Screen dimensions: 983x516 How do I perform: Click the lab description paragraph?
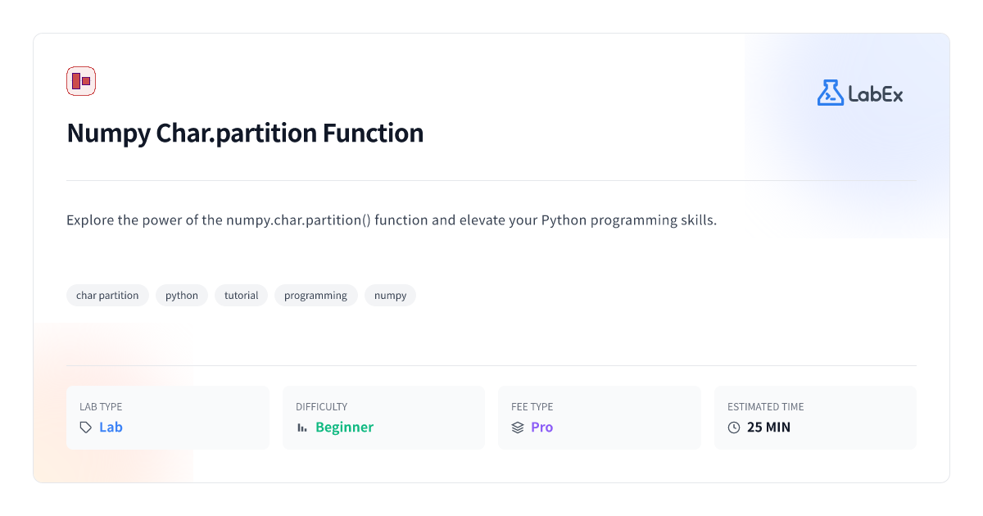click(392, 221)
